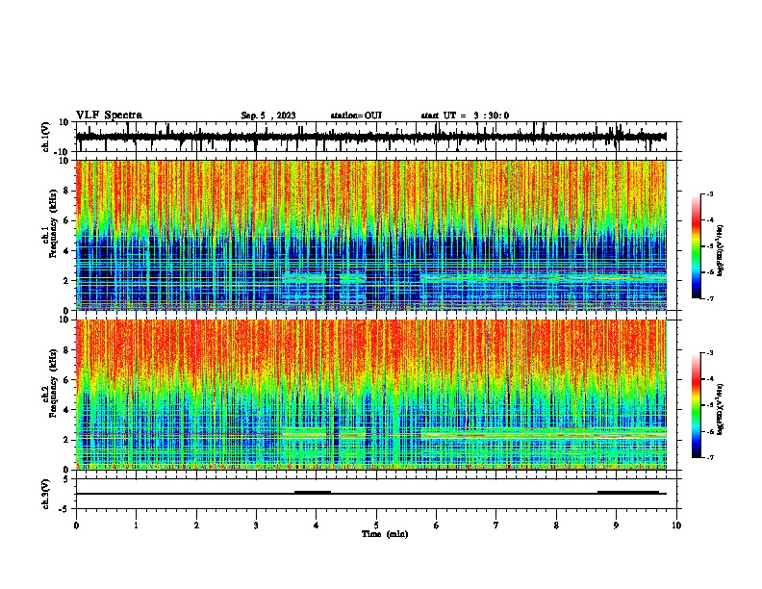Click the ch.1 colorbar log(PSD) label
The image size is (762, 589).
721,250
